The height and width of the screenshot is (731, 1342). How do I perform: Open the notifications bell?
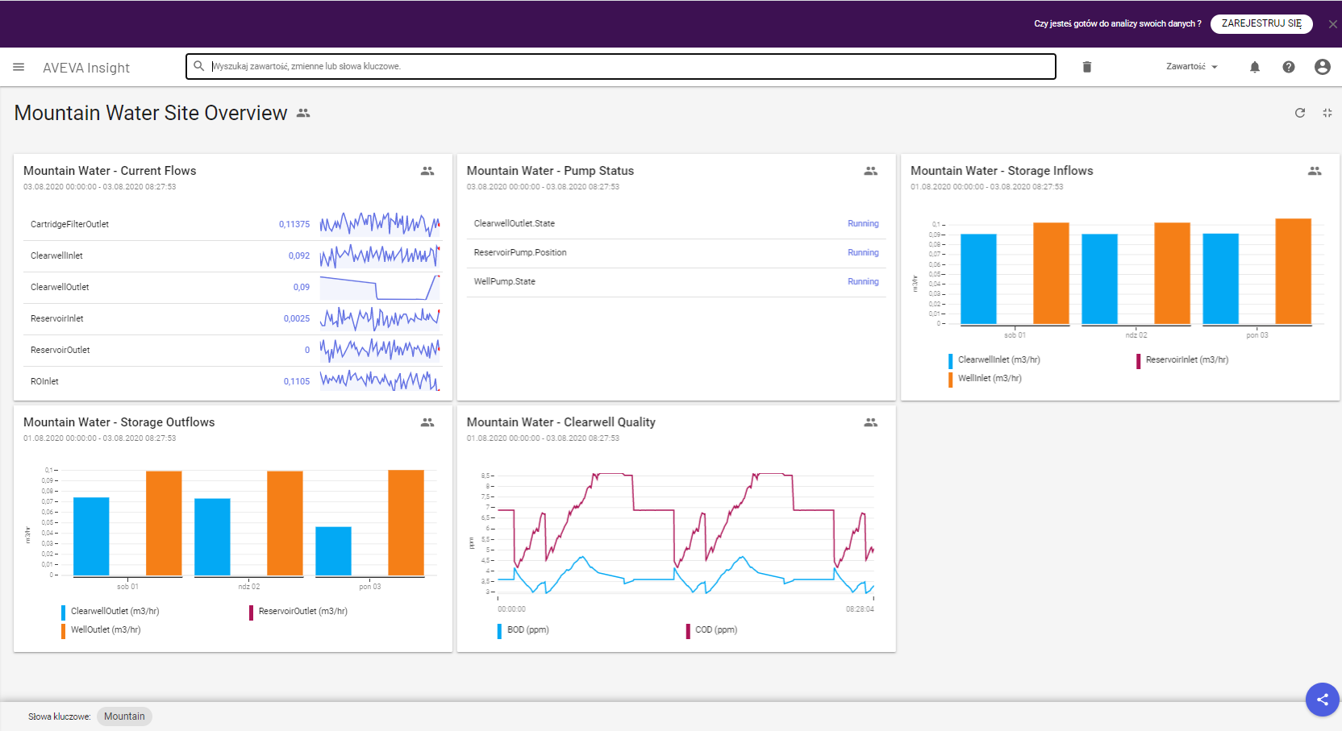[x=1255, y=67]
